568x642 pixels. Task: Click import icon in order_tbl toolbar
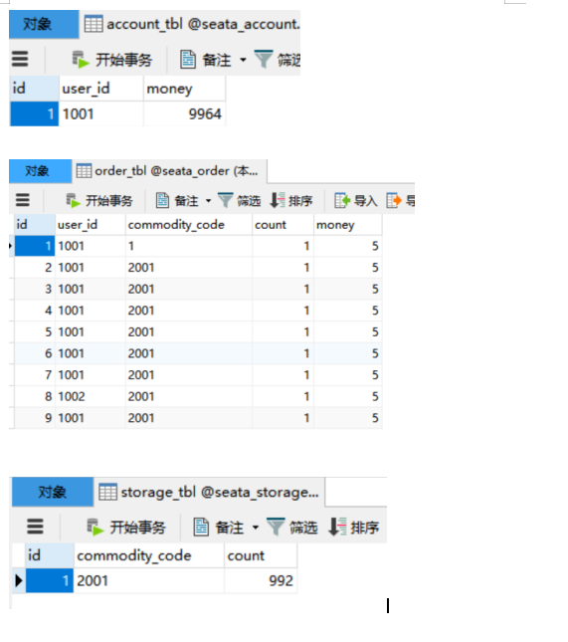pyautogui.click(x=342, y=201)
